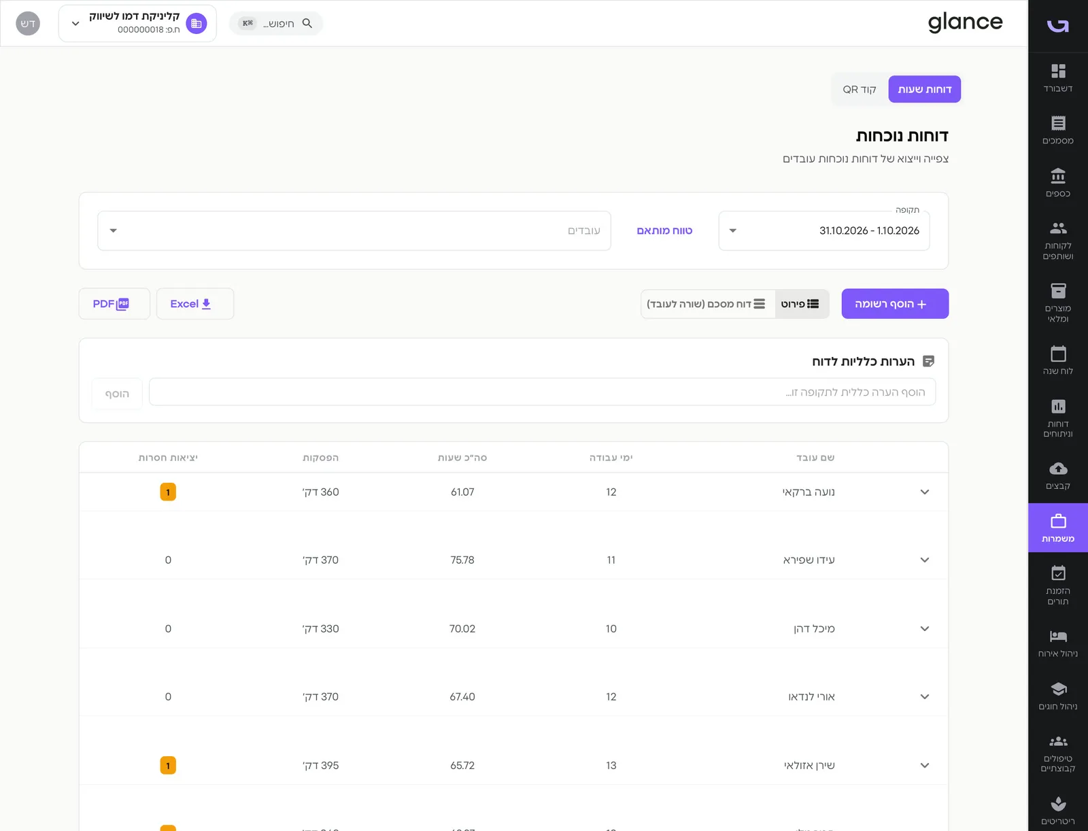Click the הוסף רשומה add record button
This screenshot has width=1088, height=831.
click(x=895, y=304)
